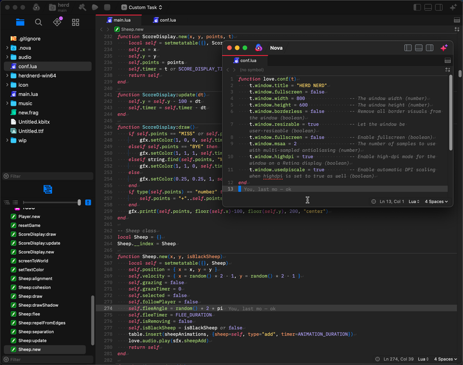Toggle the left sidebar in the Nova floating window
463x365 pixels.
[x=408, y=47]
